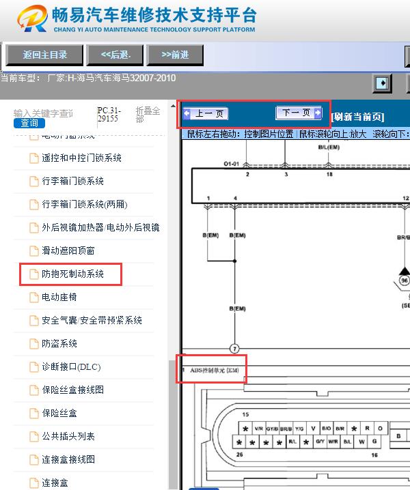Click the circled 96 node in wiring diagram
This screenshot has width=410, height=490.
coord(405,280)
